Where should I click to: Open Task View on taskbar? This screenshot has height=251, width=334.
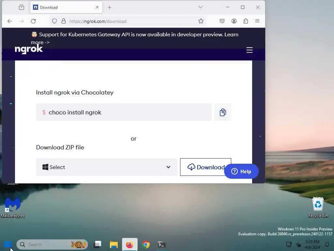(98, 244)
